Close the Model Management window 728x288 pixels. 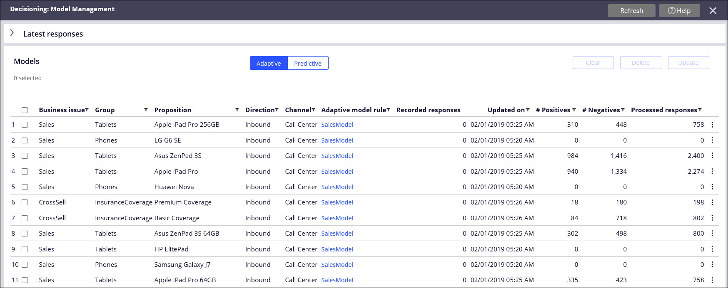[x=713, y=11]
